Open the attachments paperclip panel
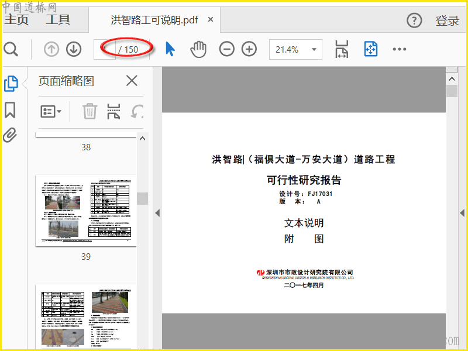The height and width of the screenshot is (351, 468). (x=10, y=135)
